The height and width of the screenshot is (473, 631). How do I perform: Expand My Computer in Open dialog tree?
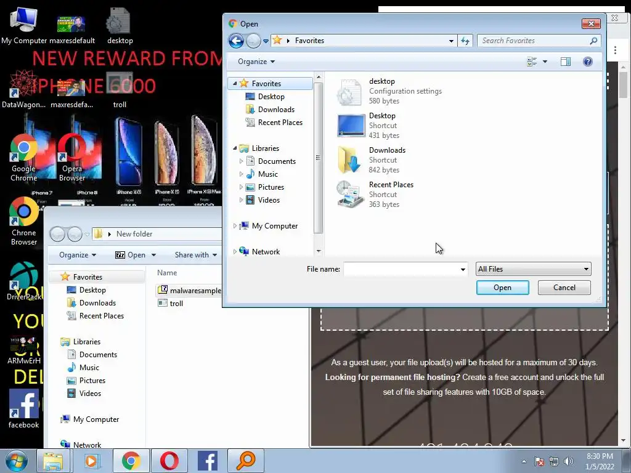click(x=235, y=226)
